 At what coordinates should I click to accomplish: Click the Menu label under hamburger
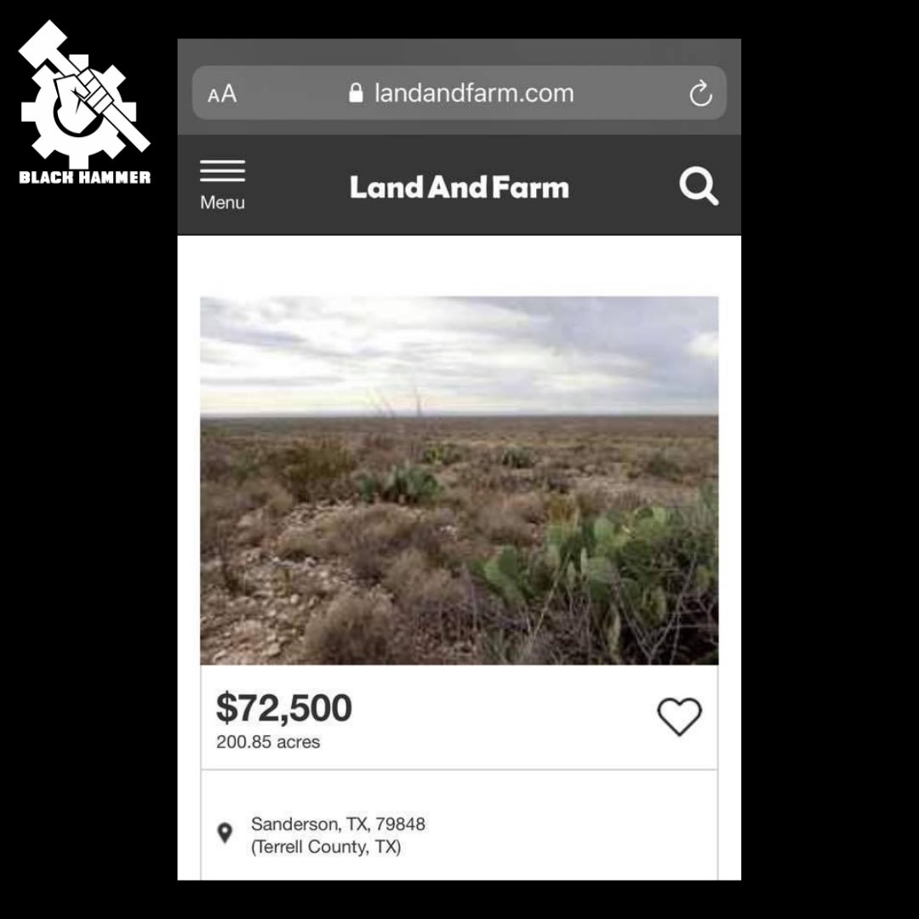[222, 203]
